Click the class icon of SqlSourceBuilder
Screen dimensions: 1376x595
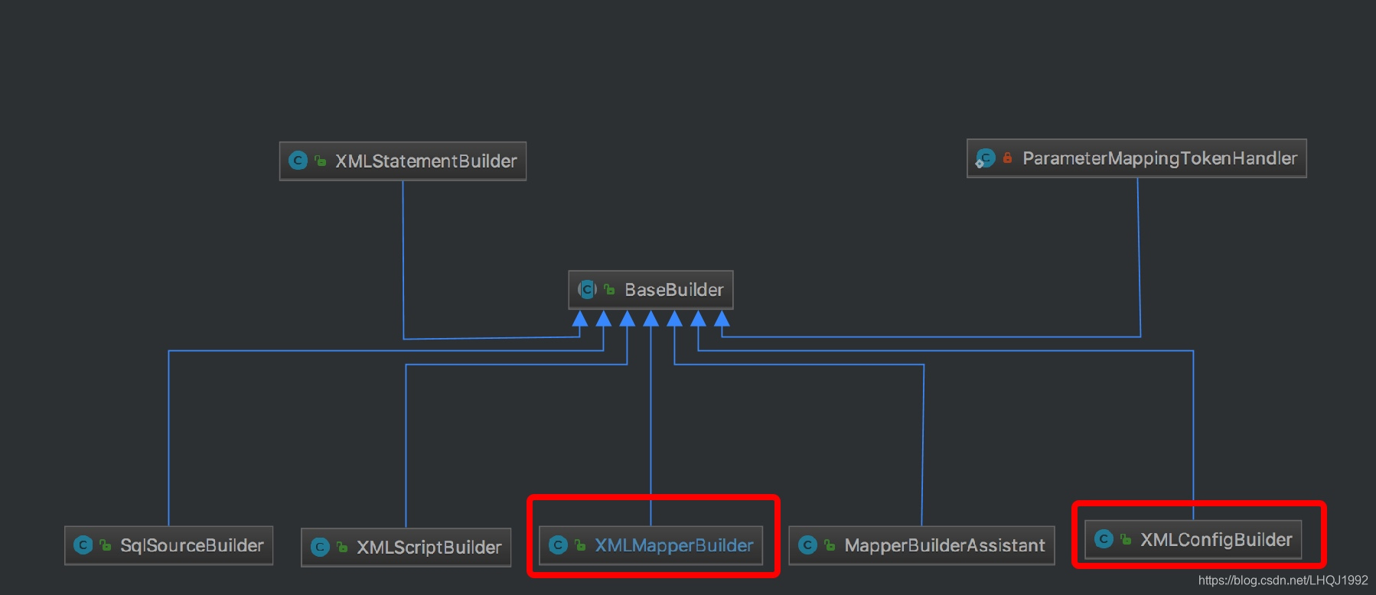[x=83, y=545]
